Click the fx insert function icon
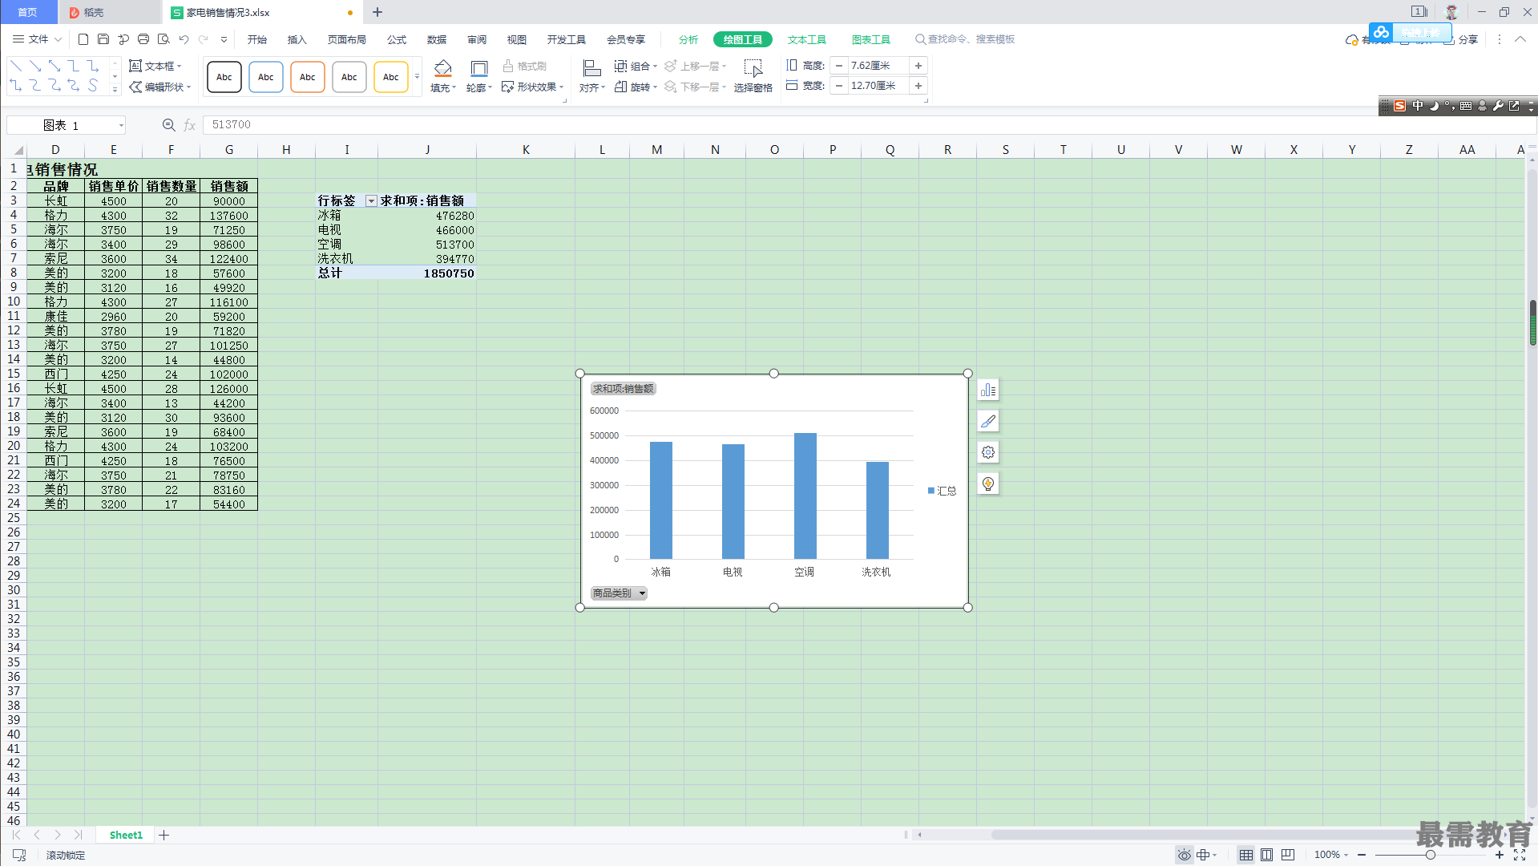 [190, 125]
